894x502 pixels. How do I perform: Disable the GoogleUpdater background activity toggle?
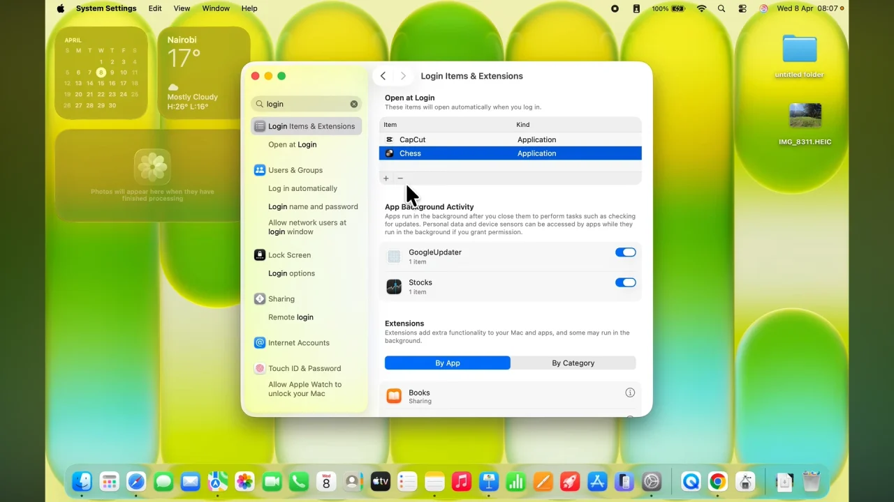click(625, 252)
